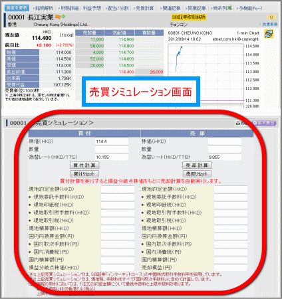
Task: Click the 売却計算 calculate button
Action: tap(197, 165)
